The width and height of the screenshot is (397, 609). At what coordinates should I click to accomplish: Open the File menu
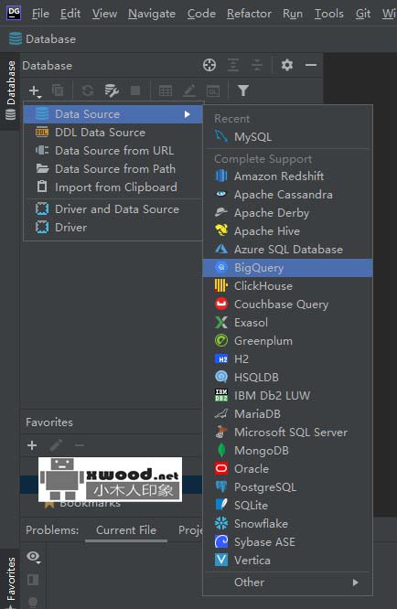pos(40,14)
